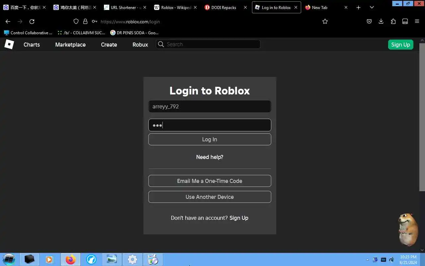Click the black box taskbar icon
The height and width of the screenshot is (266, 425).
pos(29,259)
